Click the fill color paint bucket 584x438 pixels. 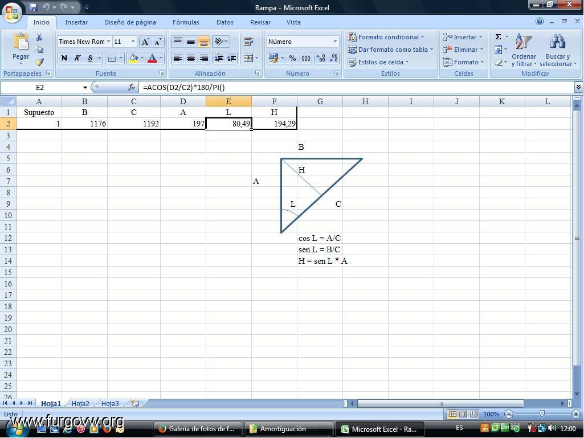[x=133, y=58]
